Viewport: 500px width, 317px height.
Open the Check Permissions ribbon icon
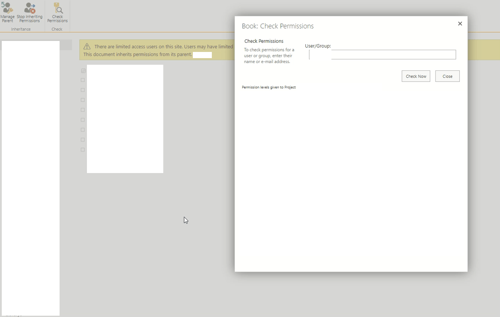pos(57,12)
